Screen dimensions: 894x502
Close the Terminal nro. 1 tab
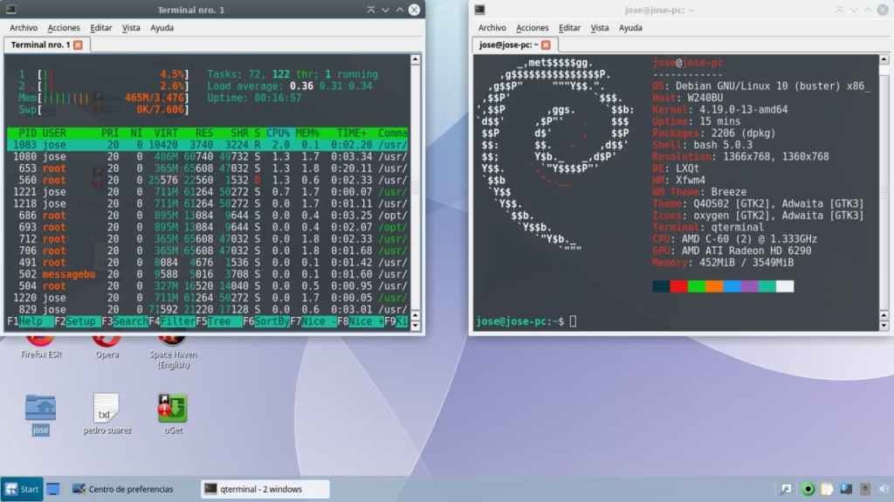78,45
